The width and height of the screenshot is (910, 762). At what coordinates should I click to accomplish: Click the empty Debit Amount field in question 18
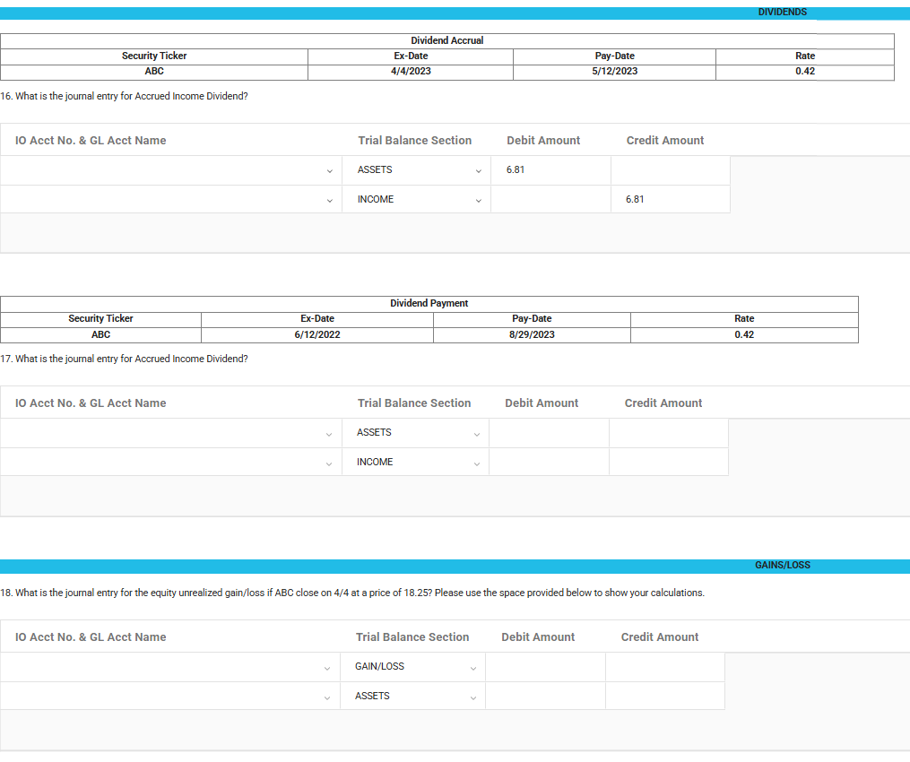coord(544,666)
